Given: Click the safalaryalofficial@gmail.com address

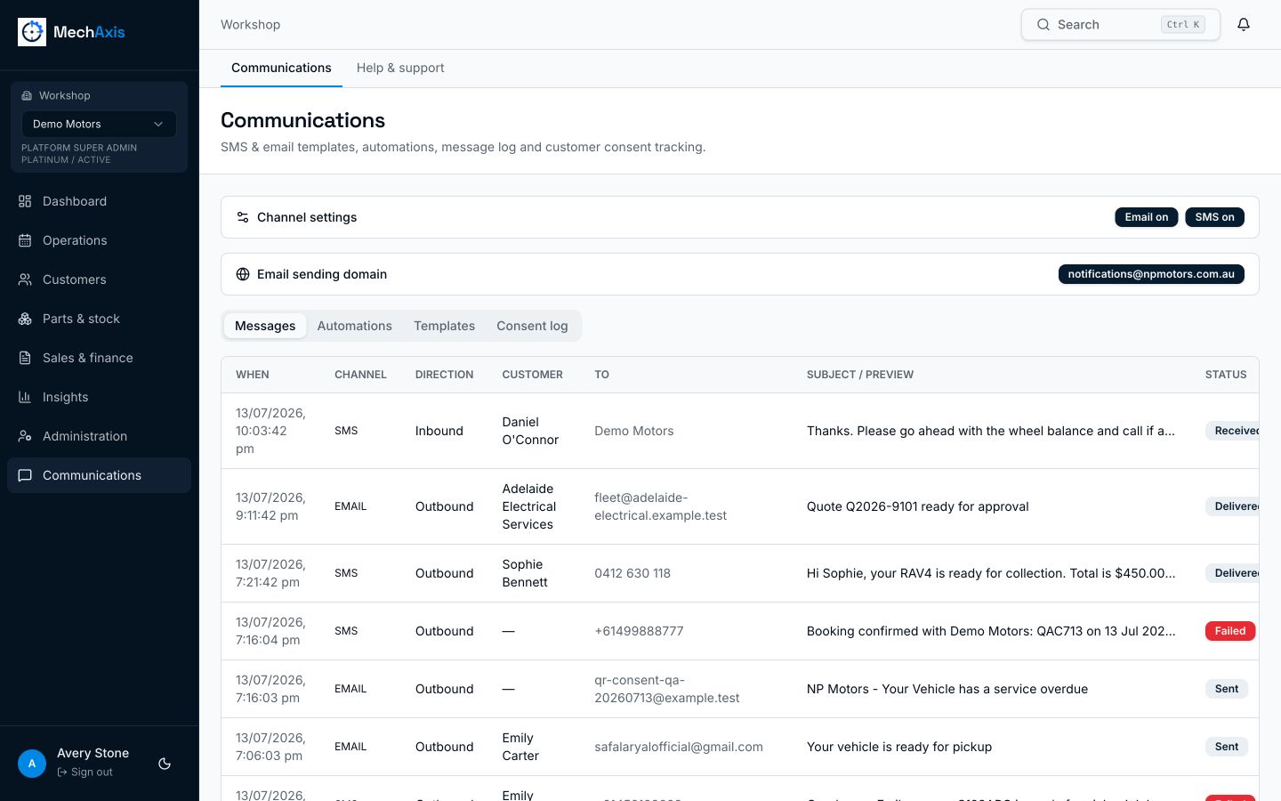Looking at the screenshot, I should [x=679, y=747].
